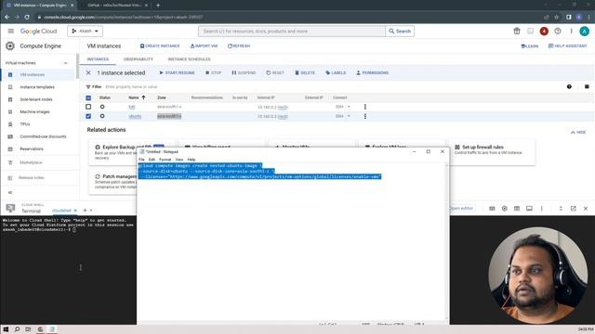Open the Akash project selector dropdown

(x=85, y=31)
